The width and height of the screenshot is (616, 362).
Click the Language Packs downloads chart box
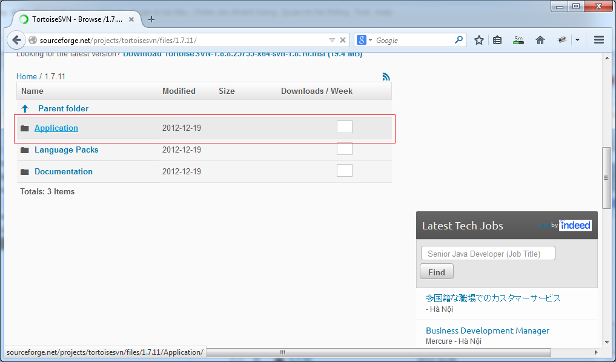point(345,149)
